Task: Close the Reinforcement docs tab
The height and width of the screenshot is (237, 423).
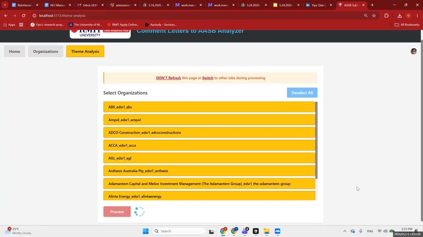Action: click(x=37, y=5)
